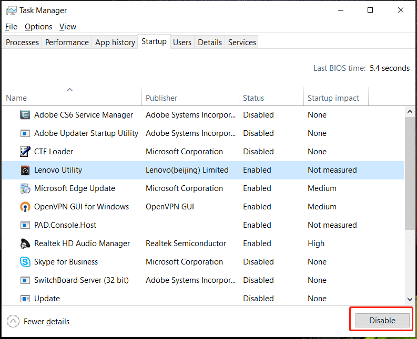Click Disabled status of CTF Loader
This screenshot has height=339, width=417.
pos(258,152)
